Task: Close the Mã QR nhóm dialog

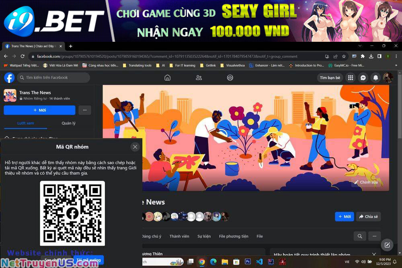Action: point(135,147)
